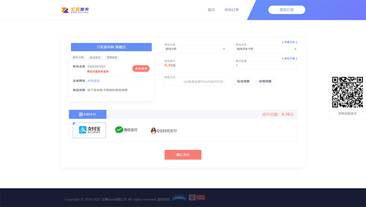Open the 首页 navigation link
This screenshot has height=207, width=366.
coord(211,10)
